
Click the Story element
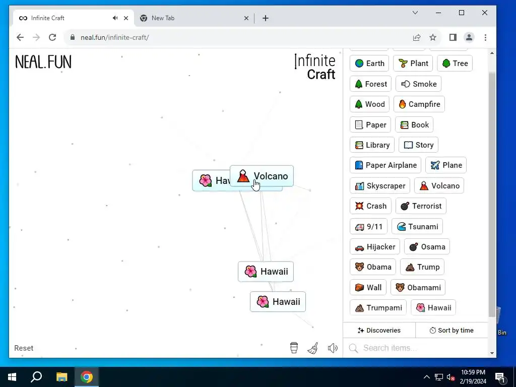(x=418, y=145)
